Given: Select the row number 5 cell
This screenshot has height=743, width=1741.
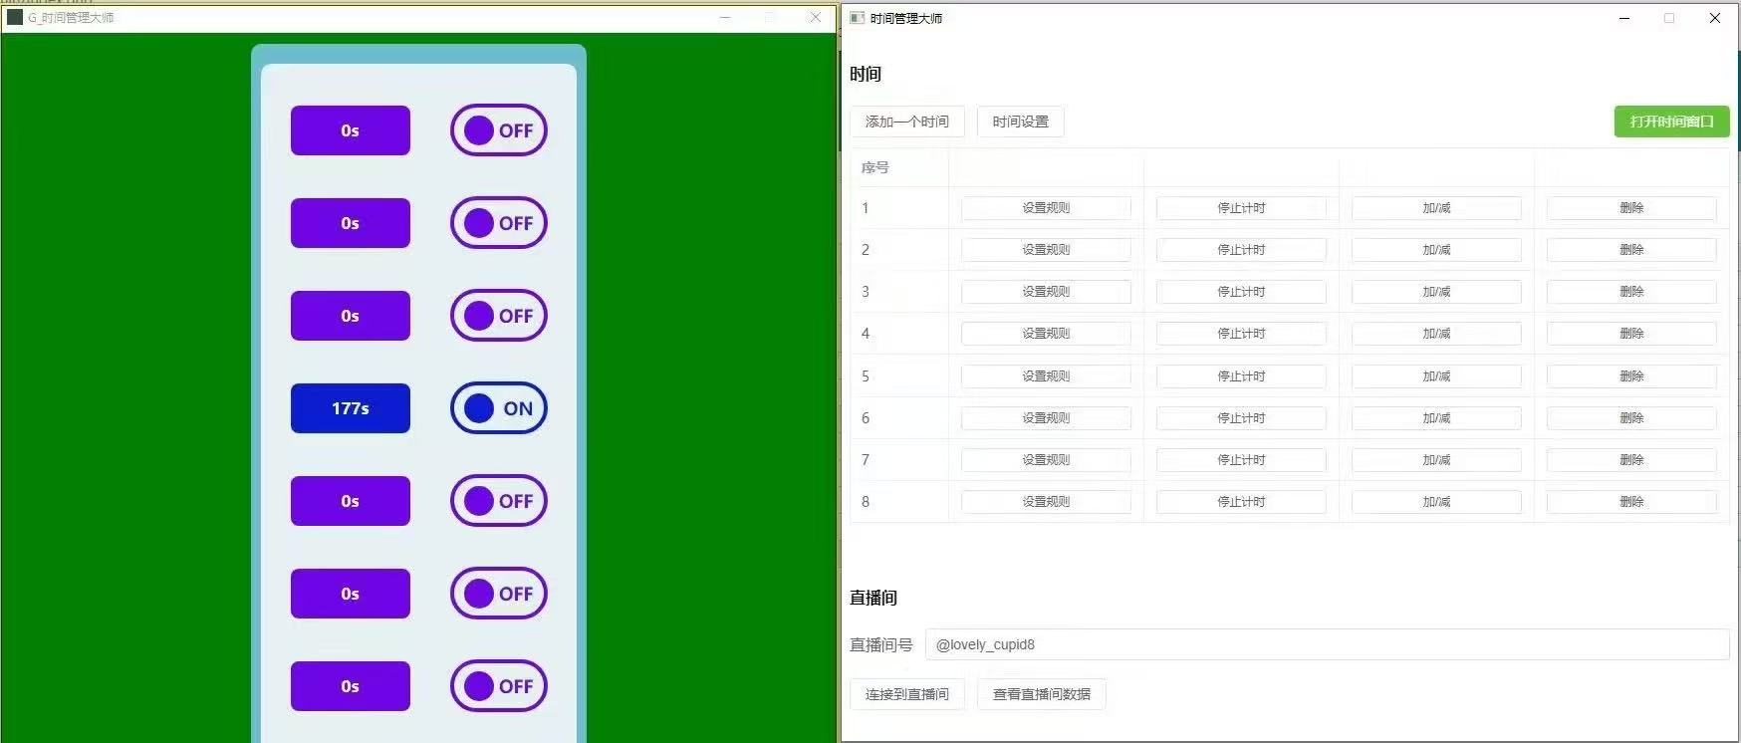Looking at the screenshot, I should point(898,376).
